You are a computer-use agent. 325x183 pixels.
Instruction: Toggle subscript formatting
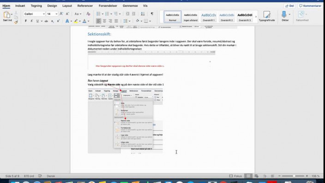pyautogui.click(x=52, y=21)
